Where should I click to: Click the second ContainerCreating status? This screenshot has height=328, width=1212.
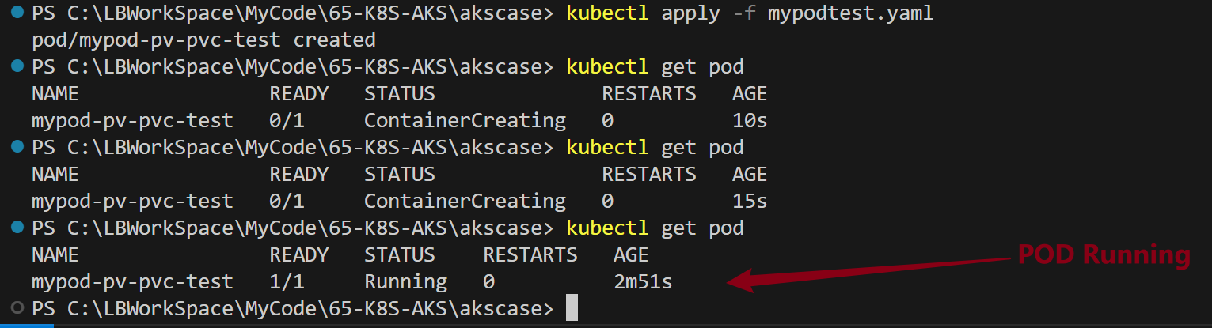(465, 202)
